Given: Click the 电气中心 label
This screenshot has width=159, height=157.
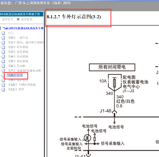Looking at the screenshot, I should coord(131,86).
